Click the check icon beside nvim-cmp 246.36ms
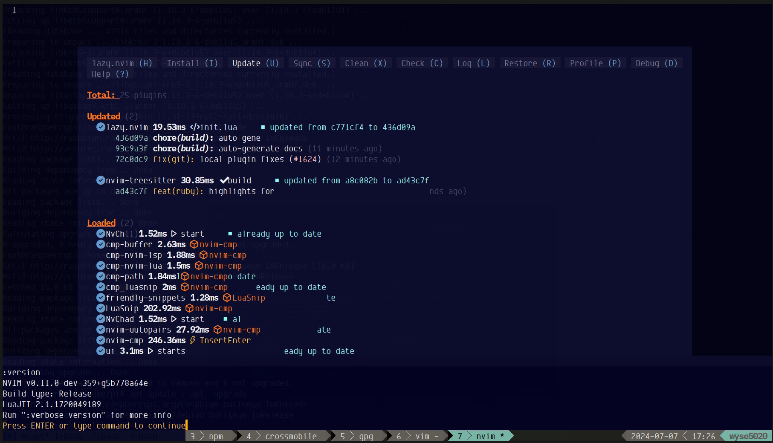Screen dimensions: 773x443 click(101, 340)
